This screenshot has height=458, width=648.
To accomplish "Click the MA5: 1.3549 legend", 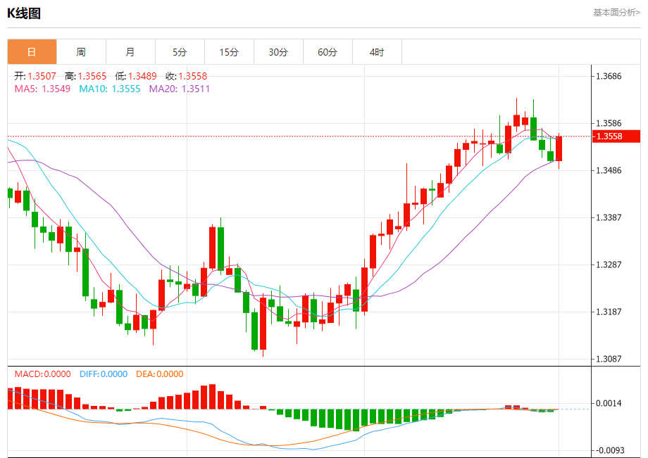I will pos(42,89).
